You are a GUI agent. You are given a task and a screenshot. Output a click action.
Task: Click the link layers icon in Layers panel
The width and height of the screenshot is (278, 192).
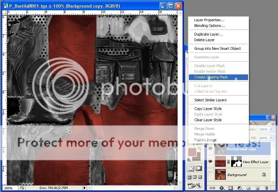pos(212,188)
